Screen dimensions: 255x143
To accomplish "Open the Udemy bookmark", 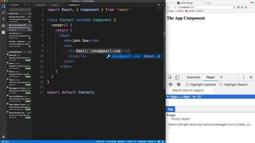I will click(180, 11).
